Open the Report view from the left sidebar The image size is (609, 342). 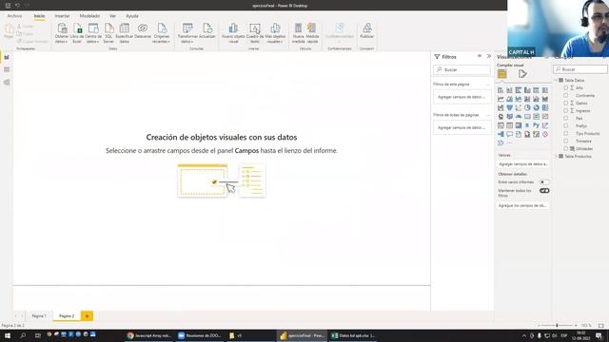click(7, 57)
